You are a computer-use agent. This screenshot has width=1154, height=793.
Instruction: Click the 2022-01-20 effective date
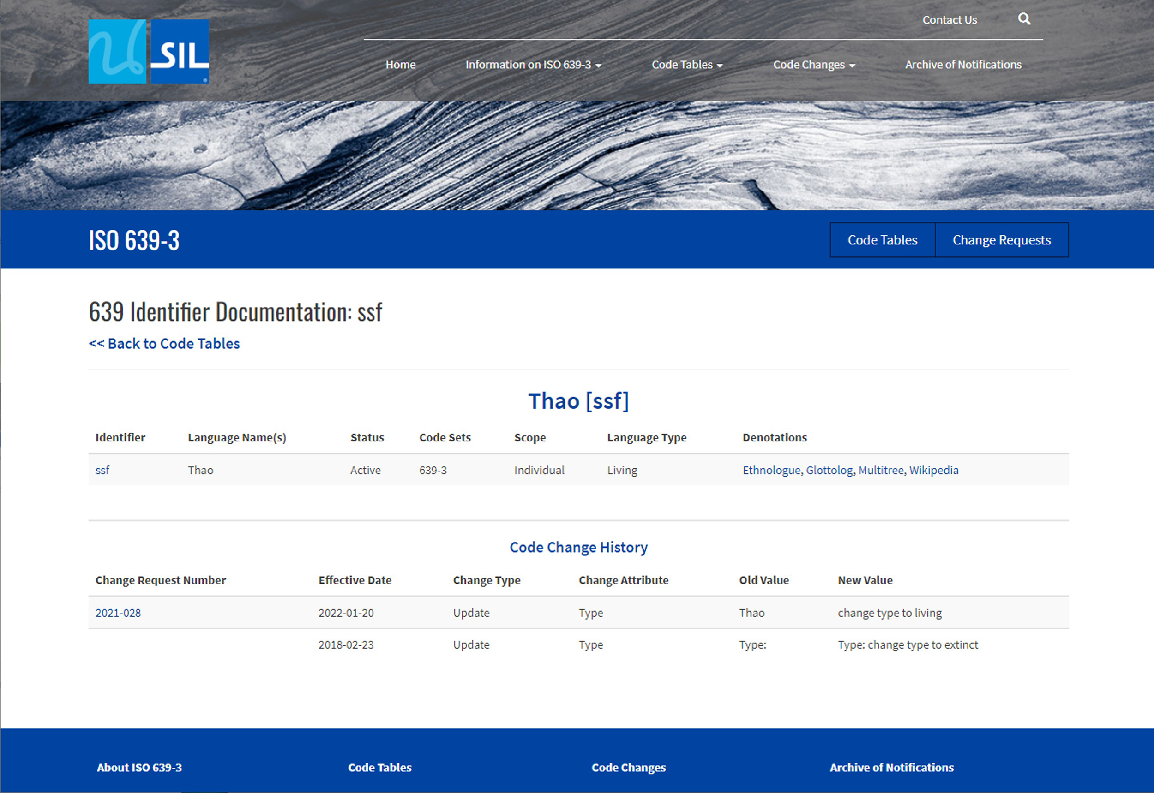click(346, 613)
